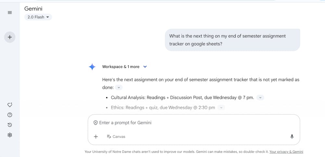Screen dimensions: 325x157
Task: Expand source chevron after Cultural Analysis item
Action: 260,98
